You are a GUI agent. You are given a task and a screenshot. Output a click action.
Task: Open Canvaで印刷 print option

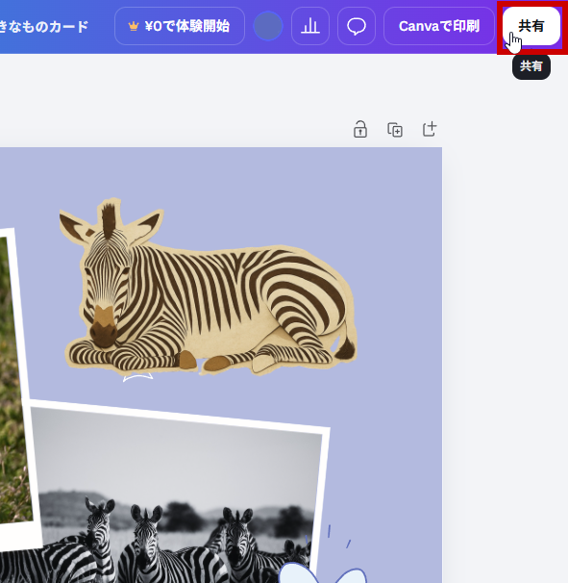tap(438, 26)
